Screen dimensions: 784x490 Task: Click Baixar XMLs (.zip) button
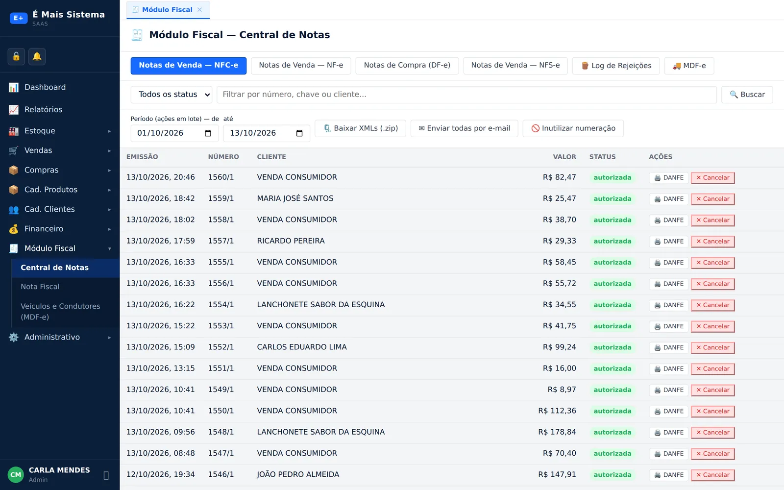coord(360,128)
